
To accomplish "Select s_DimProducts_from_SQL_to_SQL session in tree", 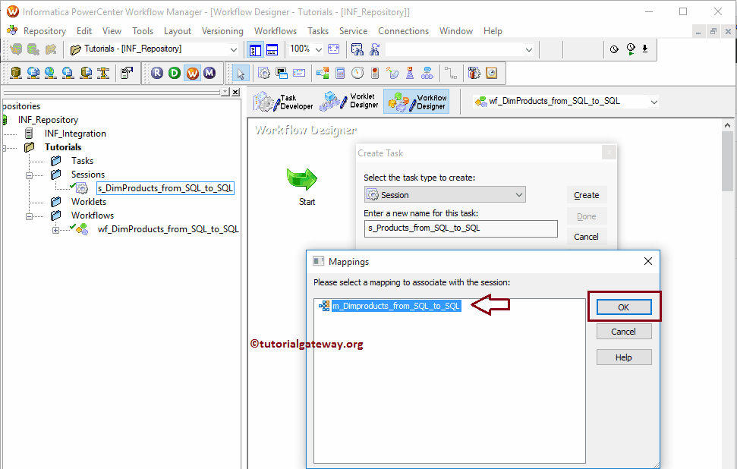I will [x=165, y=188].
